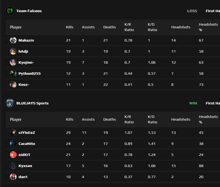Open hAdji's avatar image
This screenshot has width=220, height=187.
click(x=13, y=51)
